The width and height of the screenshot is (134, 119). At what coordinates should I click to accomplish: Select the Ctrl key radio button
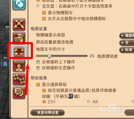pyautogui.click(x=44, y=101)
